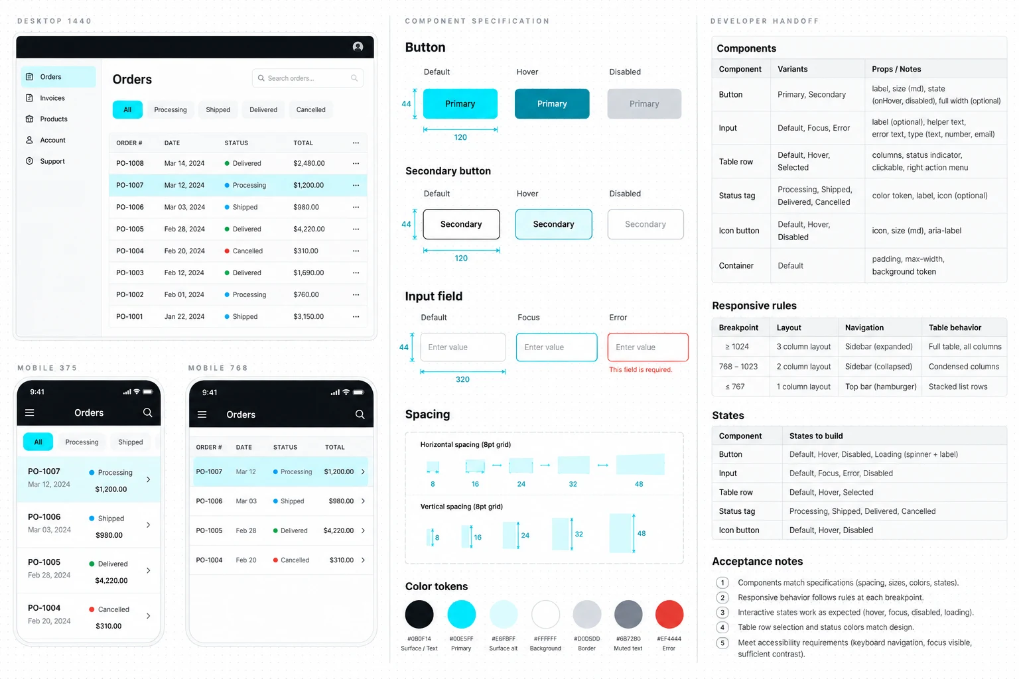This screenshot has height=679, width=1019.
Task: Click the hover-state Primary button sample
Action: click(552, 104)
